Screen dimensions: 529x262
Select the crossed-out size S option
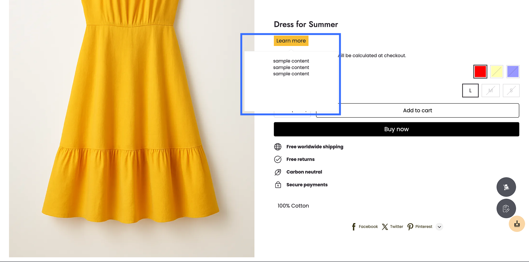511,91
